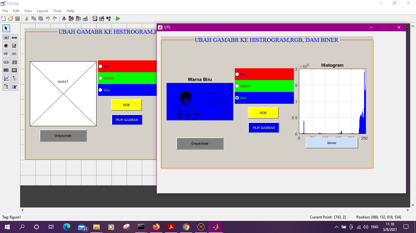416x233 pixels.
Task: Click the Redo arrow icon
Action: point(55,19)
